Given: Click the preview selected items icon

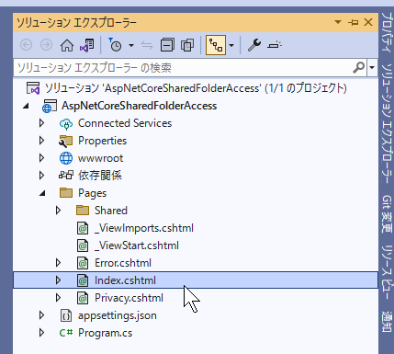Looking at the screenshot, I should tap(275, 45).
